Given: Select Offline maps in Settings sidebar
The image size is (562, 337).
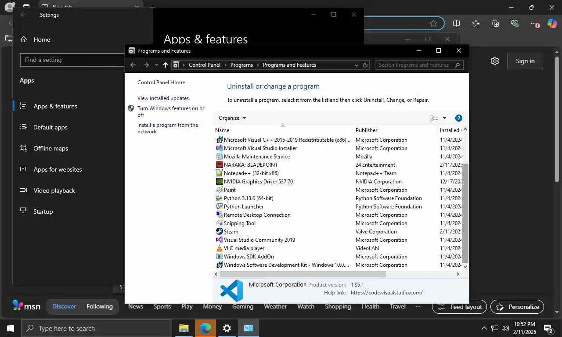Looking at the screenshot, I should click(x=51, y=148).
